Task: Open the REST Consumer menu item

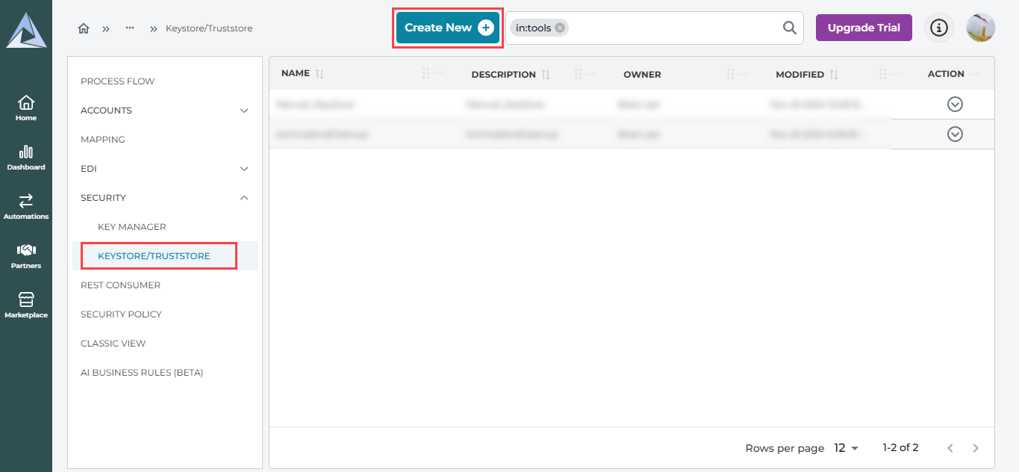Action: (120, 285)
